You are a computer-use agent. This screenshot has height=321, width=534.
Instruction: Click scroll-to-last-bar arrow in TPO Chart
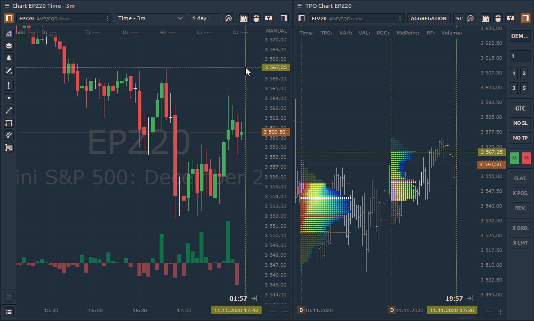pyautogui.click(x=469, y=298)
